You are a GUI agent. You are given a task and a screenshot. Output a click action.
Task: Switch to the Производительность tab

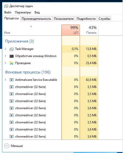pyautogui.click(x=36, y=19)
